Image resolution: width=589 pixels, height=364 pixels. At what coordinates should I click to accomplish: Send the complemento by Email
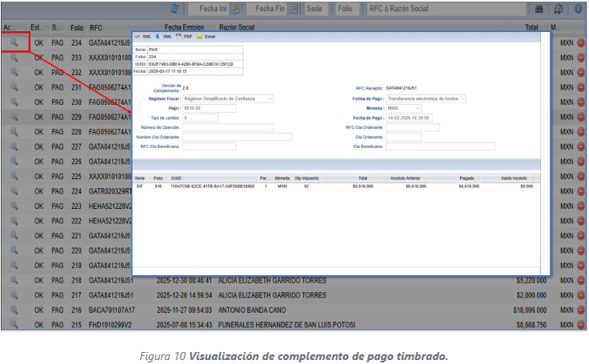point(206,37)
